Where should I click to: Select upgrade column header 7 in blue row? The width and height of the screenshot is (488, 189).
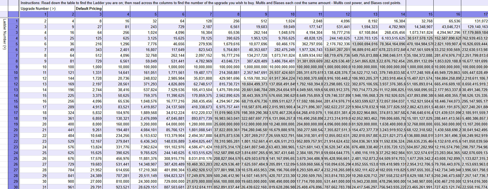(199, 14)
